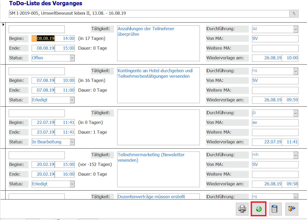307x220 pixels.
Task: Delete the entry using the trash bin icon
Action: (x=275, y=209)
